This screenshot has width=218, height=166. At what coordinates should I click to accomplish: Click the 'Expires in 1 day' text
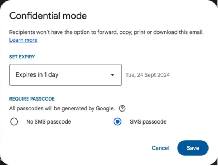[x=37, y=75]
